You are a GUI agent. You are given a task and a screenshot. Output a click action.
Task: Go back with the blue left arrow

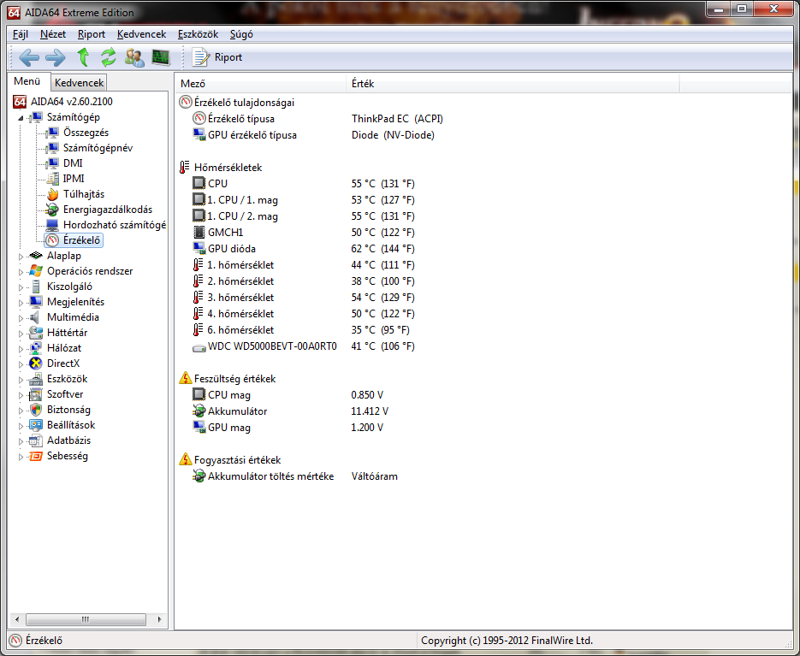[29, 57]
